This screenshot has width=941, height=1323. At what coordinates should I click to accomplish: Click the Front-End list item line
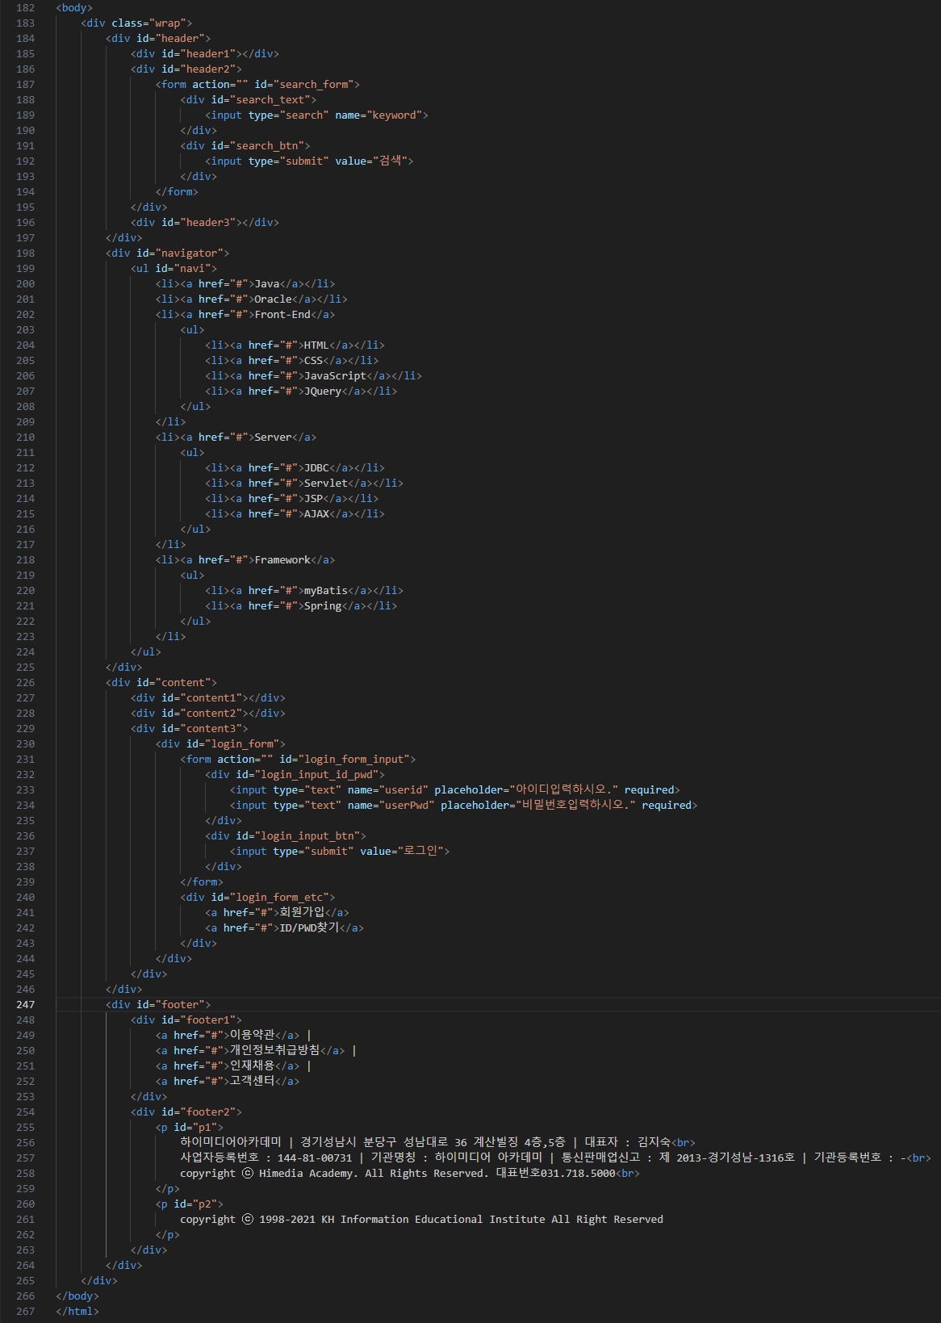click(x=245, y=315)
